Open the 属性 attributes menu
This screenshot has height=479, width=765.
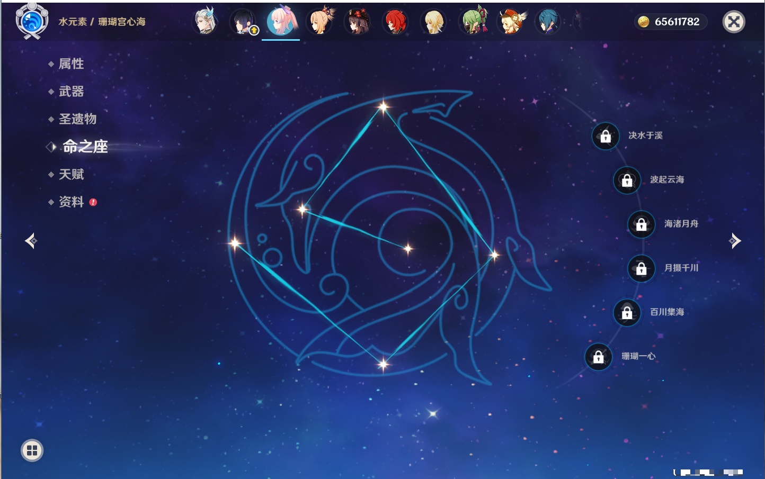pos(71,64)
